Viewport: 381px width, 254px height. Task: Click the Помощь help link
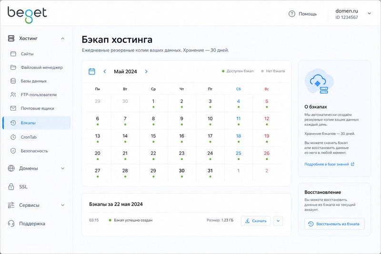[x=307, y=14]
